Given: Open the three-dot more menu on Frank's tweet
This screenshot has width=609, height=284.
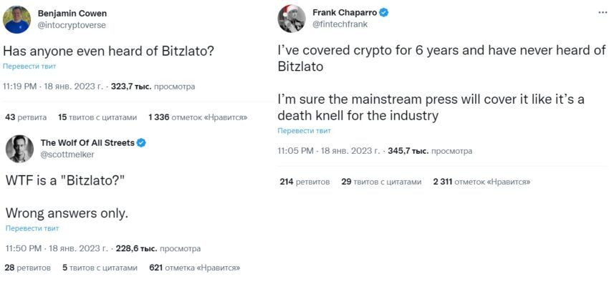Looking at the screenshot, I should pyautogui.click(x=602, y=12).
